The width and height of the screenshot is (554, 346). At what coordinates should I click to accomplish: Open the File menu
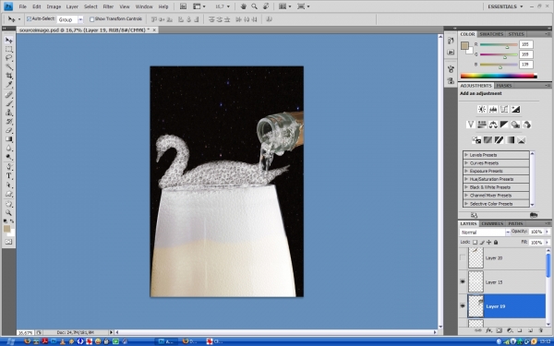[x=22, y=6]
